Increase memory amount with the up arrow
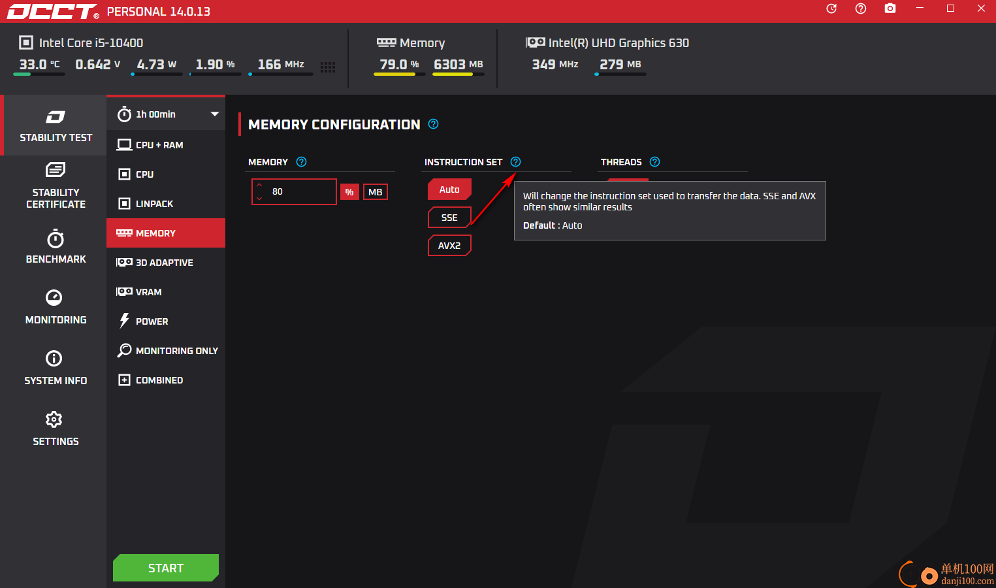996x588 pixels. coord(259,186)
